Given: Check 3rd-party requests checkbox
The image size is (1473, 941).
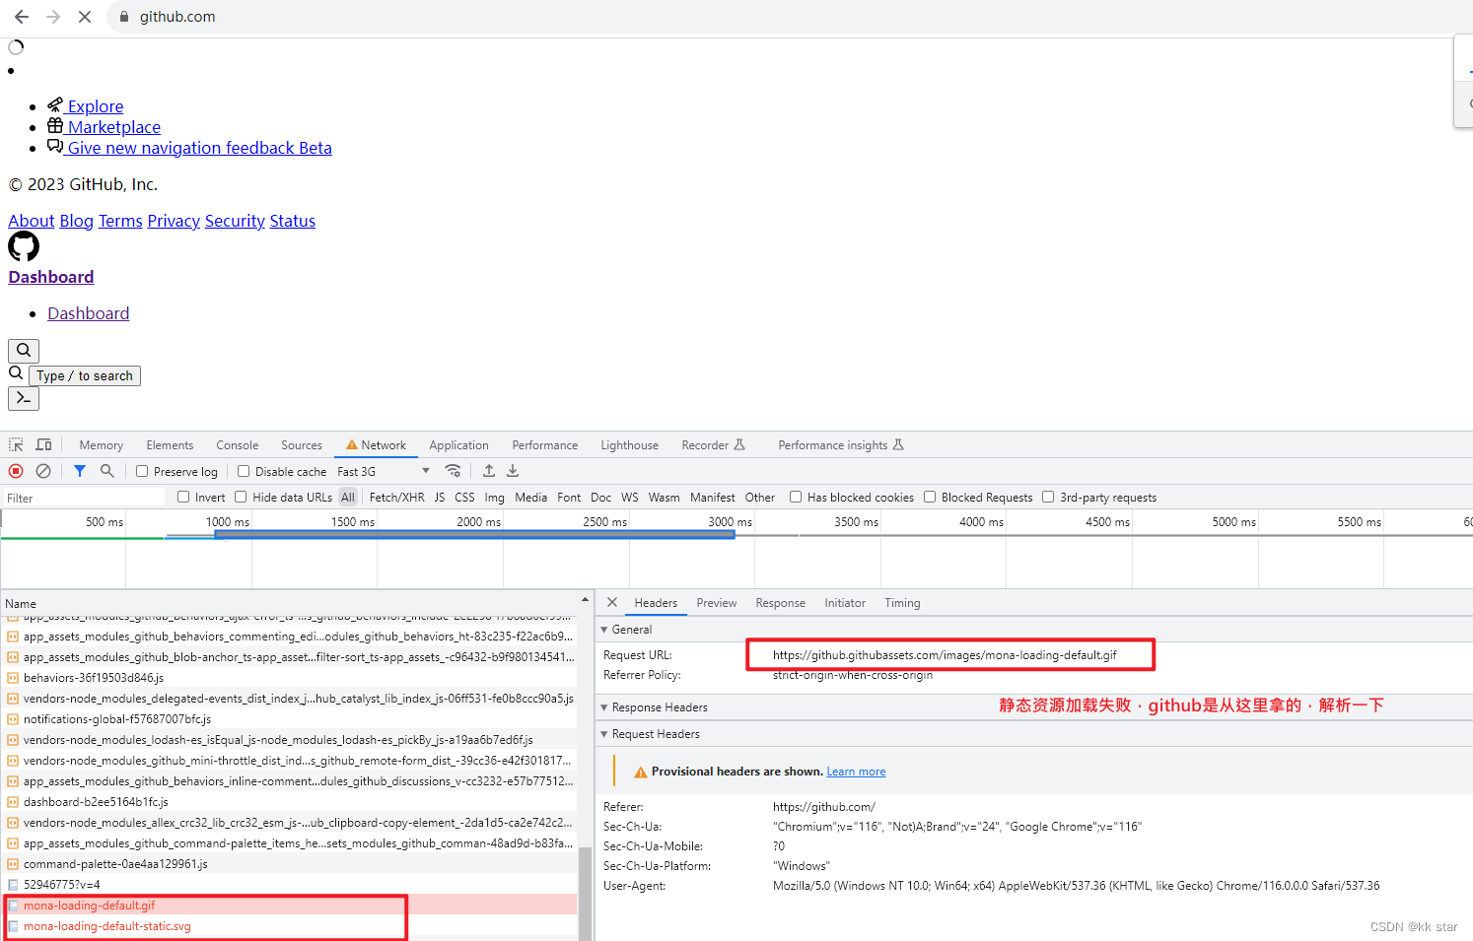Looking at the screenshot, I should click(1048, 497).
